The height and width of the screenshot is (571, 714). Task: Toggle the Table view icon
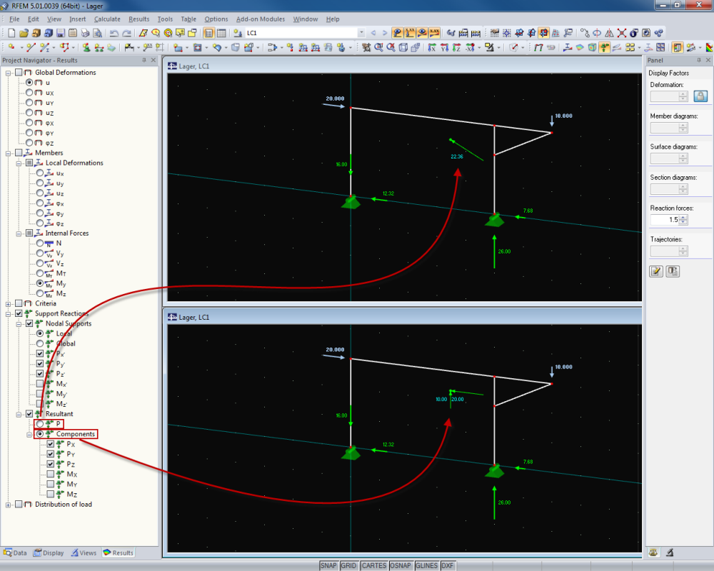click(221, 33)
